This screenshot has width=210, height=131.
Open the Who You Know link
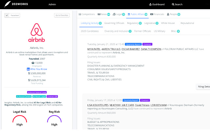[x=39, y=69]
